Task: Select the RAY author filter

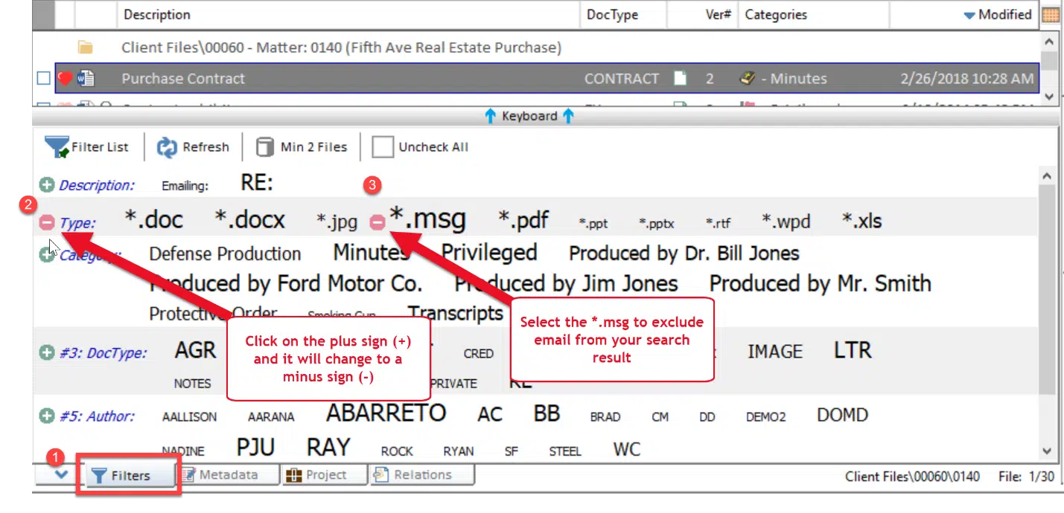Action: (x=328, y=448)
